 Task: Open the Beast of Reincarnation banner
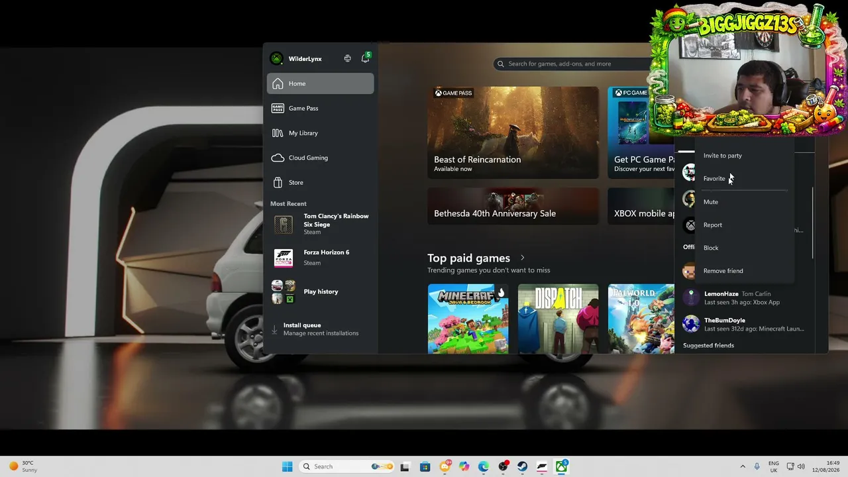coord(513,132)
